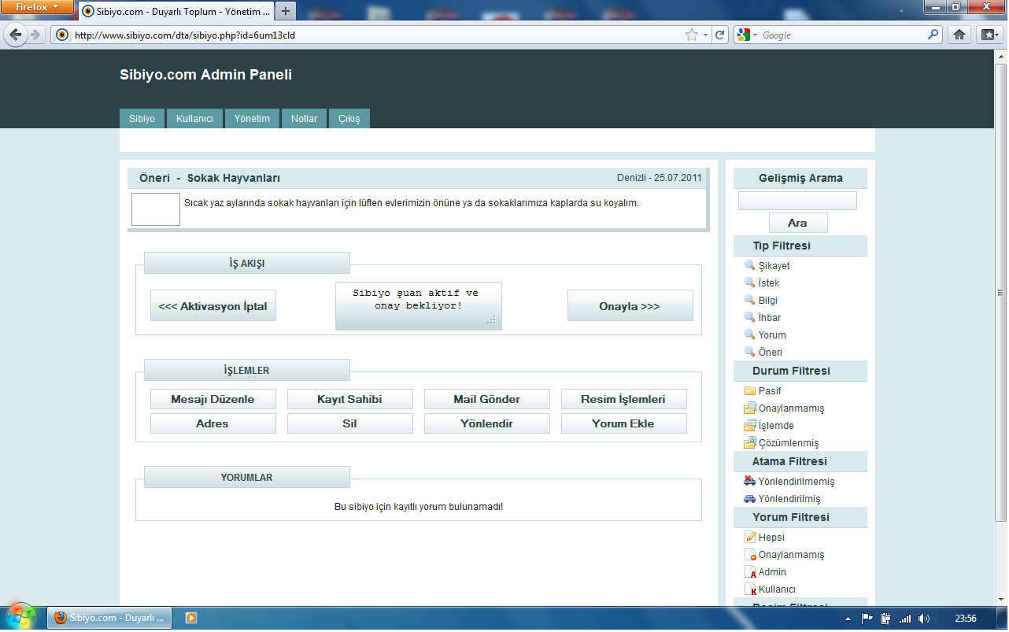The width and height of the screenshot is (1009, 632).
Task: Click the volume icon in system tray
Action: (x=924, y=619)
